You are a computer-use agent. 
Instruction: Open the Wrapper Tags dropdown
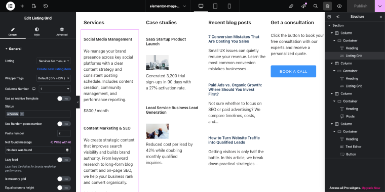pos(54,78)
